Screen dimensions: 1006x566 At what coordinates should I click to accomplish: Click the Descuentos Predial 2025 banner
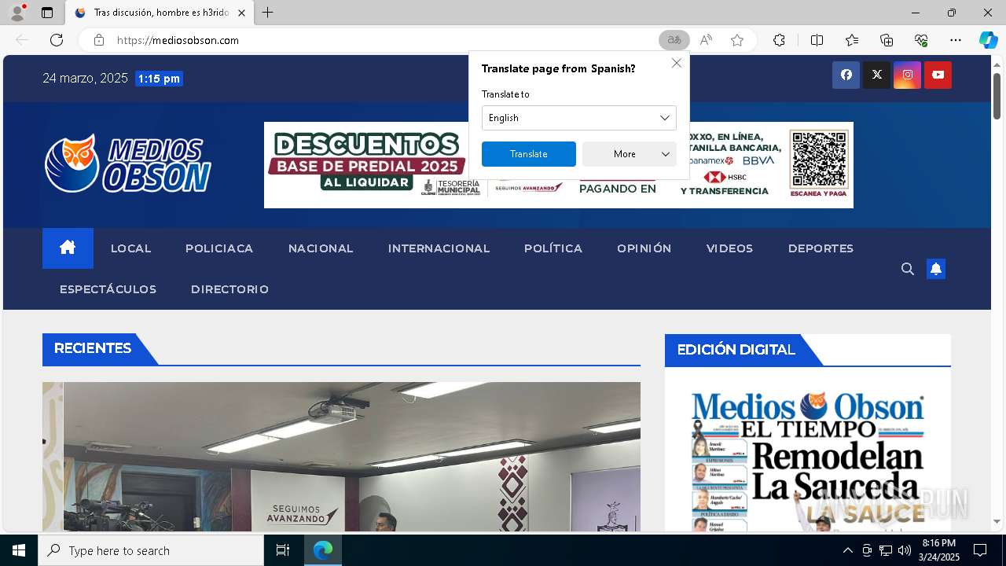coord(559,165)
